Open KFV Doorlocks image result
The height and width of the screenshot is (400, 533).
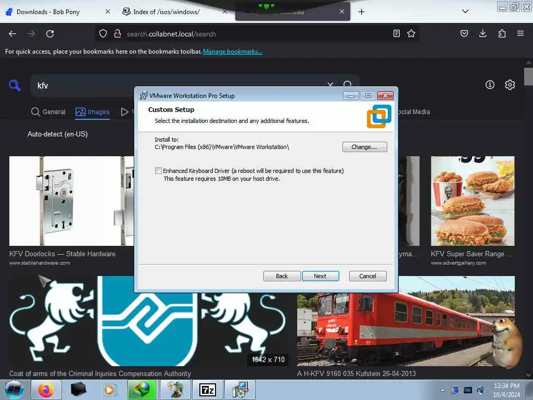(71, 201)
